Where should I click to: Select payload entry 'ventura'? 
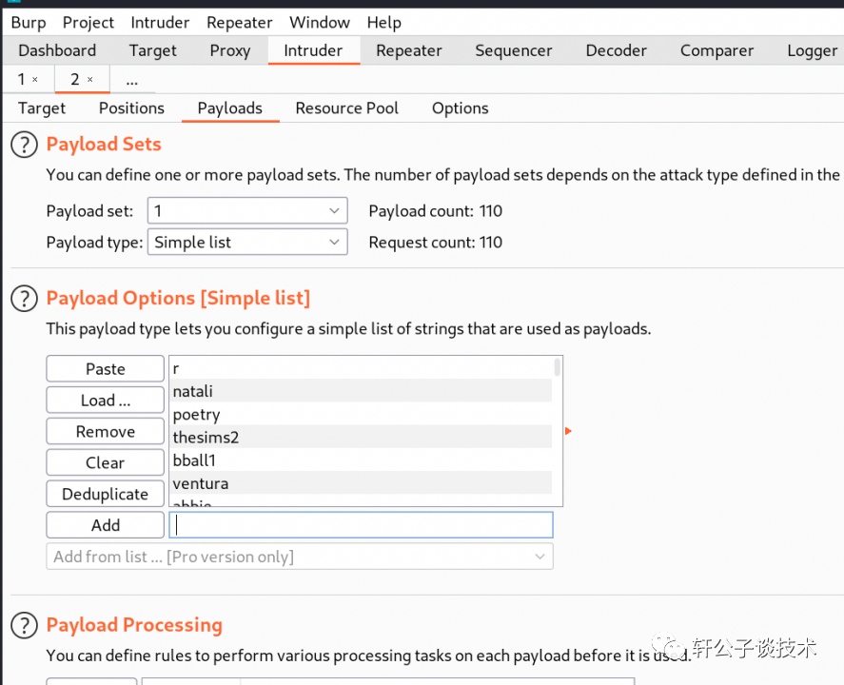pos(361,483)
